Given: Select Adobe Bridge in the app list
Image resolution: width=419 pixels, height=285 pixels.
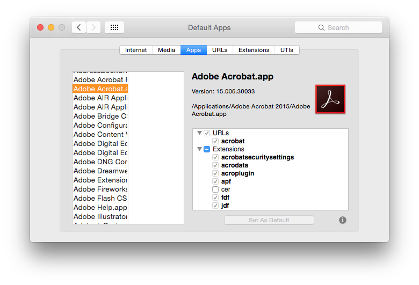Looking at the screenshot, I should pos(100,116).
